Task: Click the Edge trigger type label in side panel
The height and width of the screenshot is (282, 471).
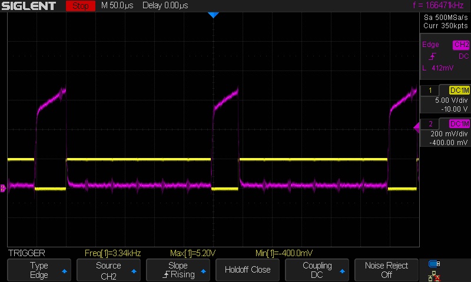Action: [x=430, y=45]
